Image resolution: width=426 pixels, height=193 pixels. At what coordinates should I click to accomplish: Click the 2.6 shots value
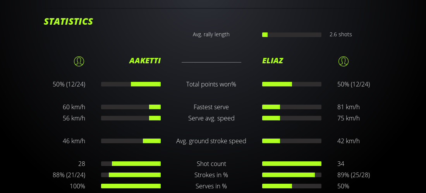coord(341,34)
